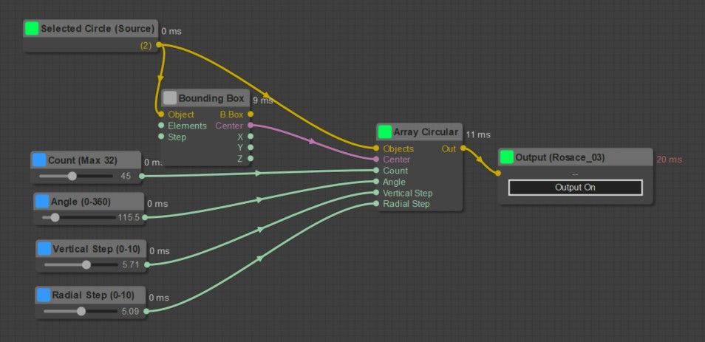The image size is (705, 342).
Task: Click the Bounding Box Step input socket
Action: point(161,136)
